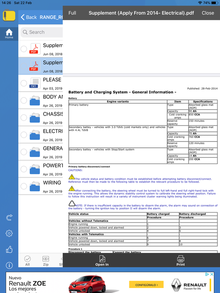
Task: Select radio for first Supplement PDF
Action: coord(24,49)
